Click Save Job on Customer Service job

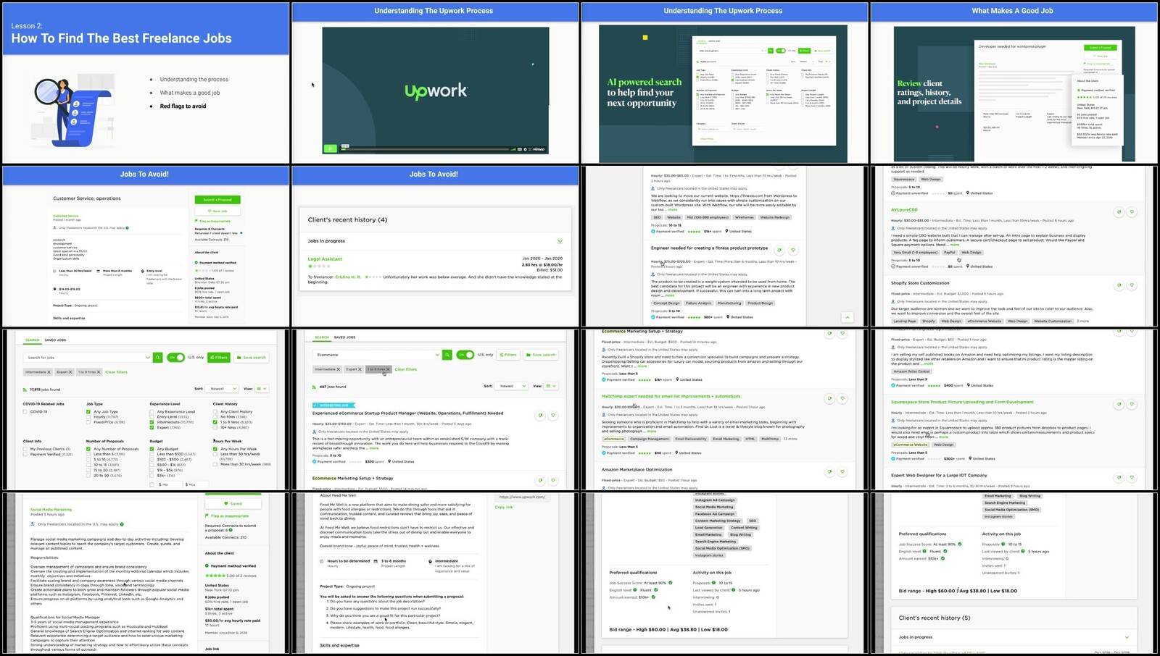coord(217,211)
